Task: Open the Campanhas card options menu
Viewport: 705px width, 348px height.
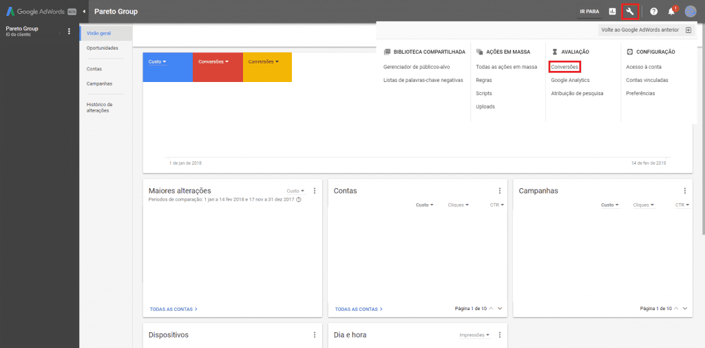Action: coord(685,191)
